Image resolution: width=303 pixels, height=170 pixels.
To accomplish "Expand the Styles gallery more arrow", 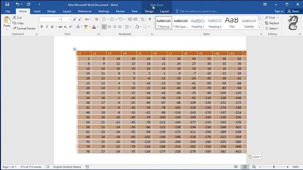I will click(x=259, y=27).
